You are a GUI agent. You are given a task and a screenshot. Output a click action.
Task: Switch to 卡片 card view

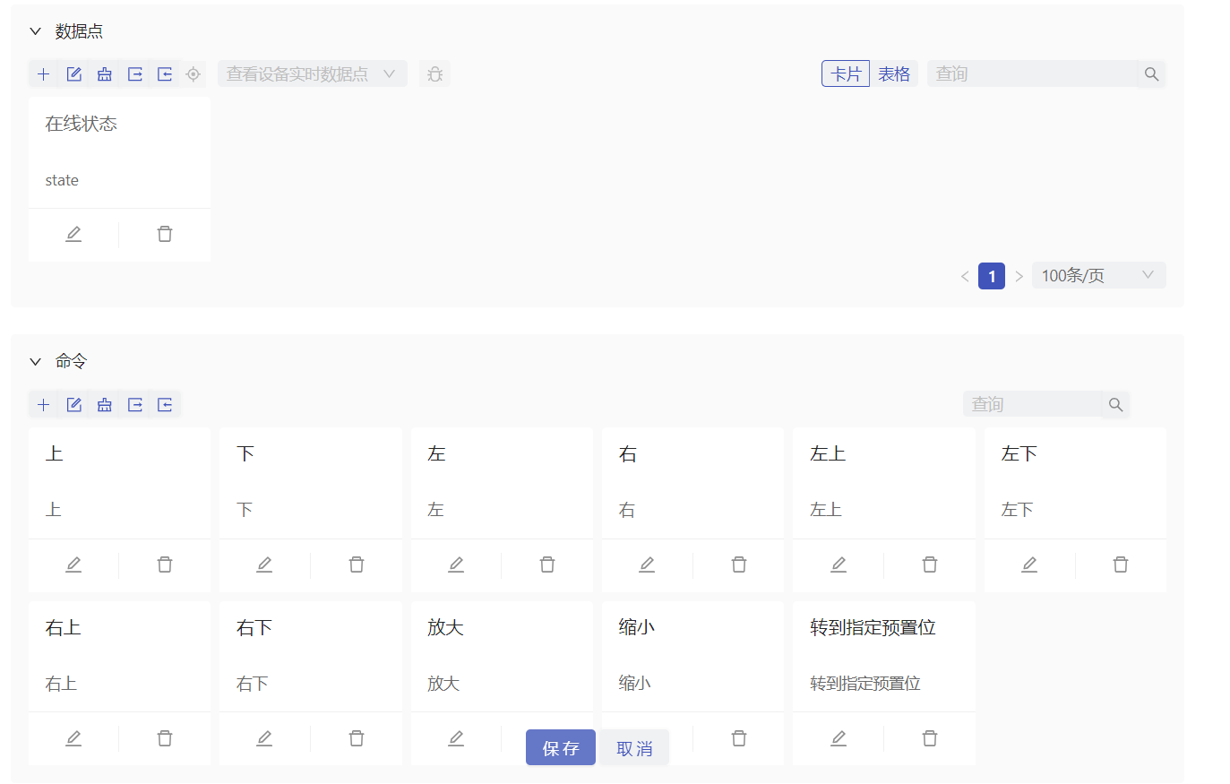846,74
